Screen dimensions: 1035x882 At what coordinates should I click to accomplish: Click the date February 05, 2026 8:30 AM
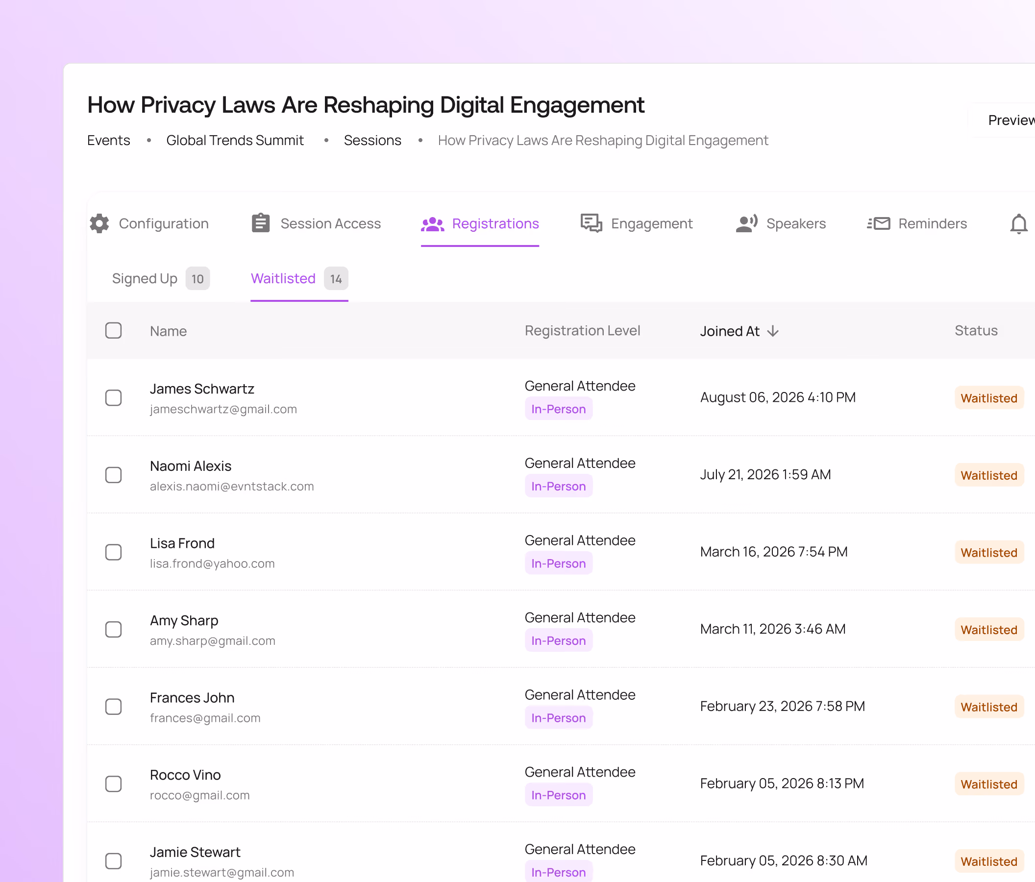pos(783,860)
